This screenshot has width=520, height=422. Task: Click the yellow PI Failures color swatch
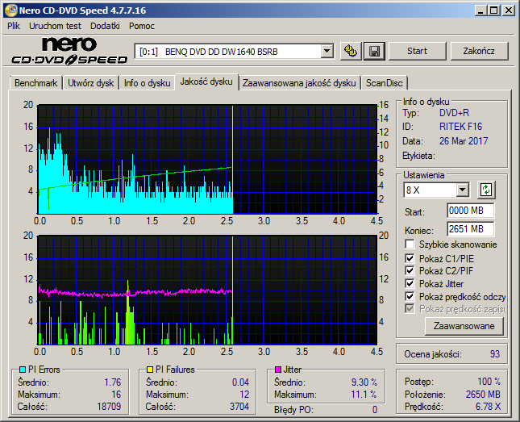pos(150,370)
